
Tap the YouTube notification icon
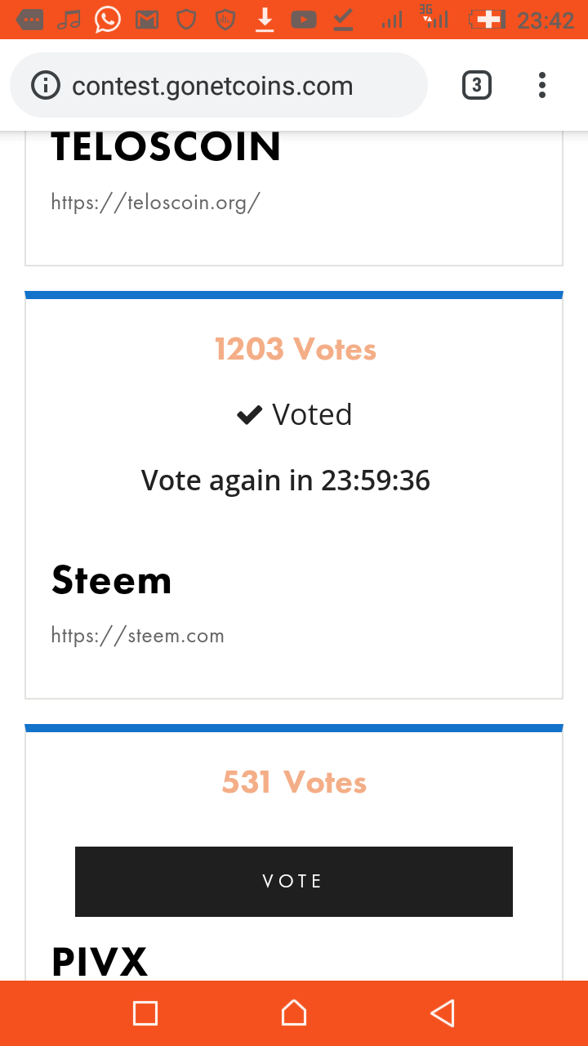point(304,19)
